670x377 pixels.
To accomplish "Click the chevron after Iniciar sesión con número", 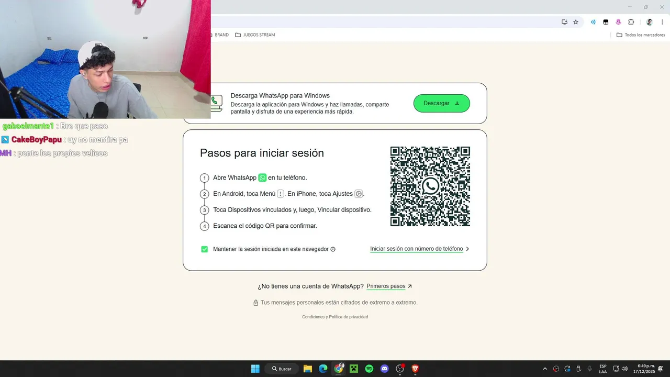I will point(467,249).
